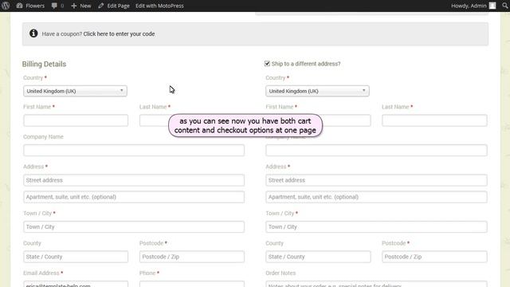Open the WordPress logo menu

click(x=6, y=6)
